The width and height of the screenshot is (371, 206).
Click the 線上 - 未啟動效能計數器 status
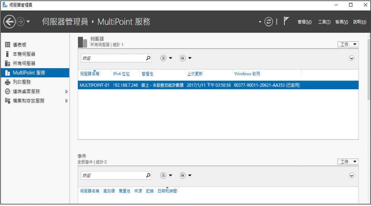tap(162, 85)
